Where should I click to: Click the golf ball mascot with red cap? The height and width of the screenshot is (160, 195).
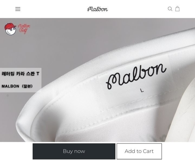pos(10,29)
